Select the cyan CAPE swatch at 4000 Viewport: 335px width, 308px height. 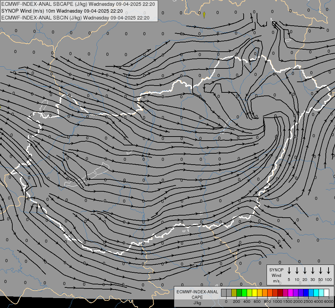(317, 293)
